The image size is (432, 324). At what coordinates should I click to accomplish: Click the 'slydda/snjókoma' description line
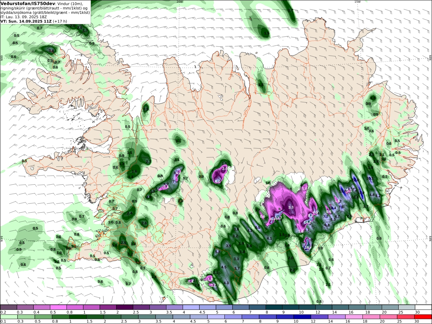(x=45, y=12)
